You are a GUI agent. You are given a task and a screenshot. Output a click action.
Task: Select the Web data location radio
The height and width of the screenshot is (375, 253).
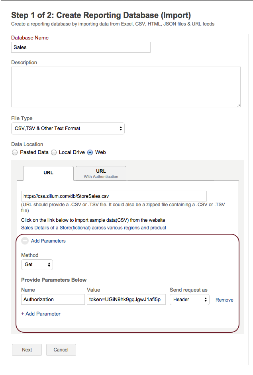pos(90,152)
